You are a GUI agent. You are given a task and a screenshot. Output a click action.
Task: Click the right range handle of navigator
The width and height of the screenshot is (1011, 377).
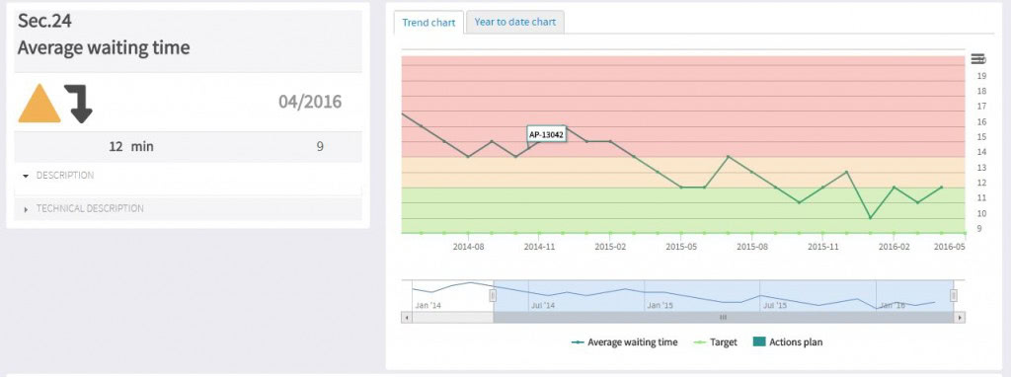[954, 295]
